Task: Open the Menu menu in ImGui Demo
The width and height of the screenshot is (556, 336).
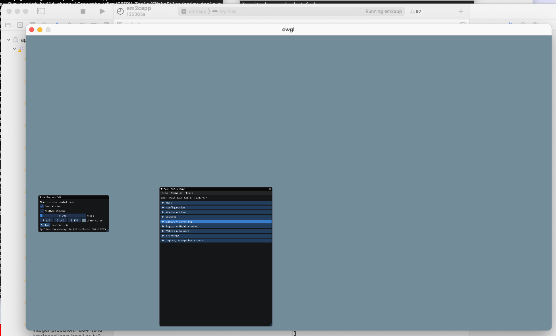Action: (x=164, y=193)
